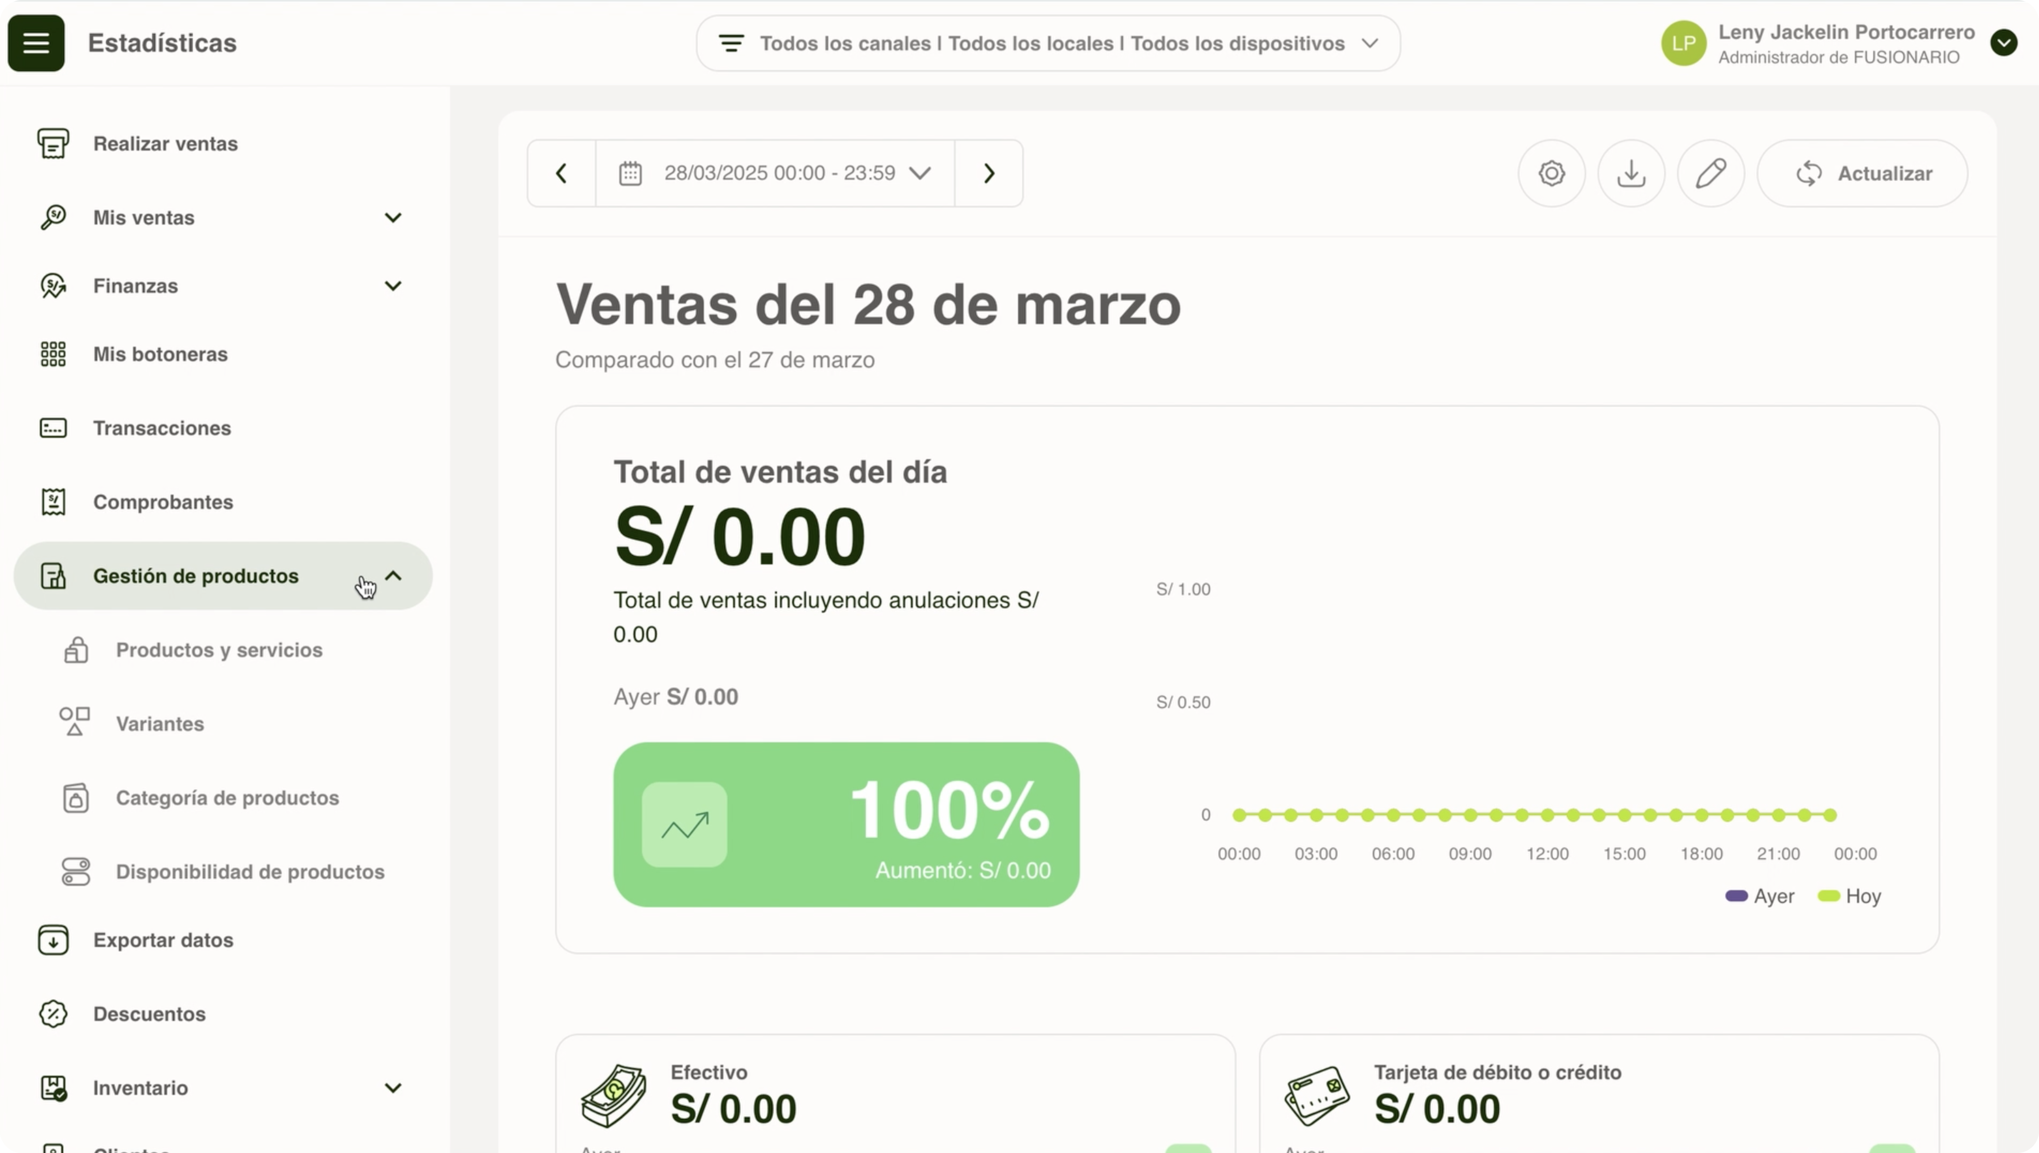This screenshot has width=2039, height=1153.
Task: Open the hamburger menu button
Action: pos(37,43)
